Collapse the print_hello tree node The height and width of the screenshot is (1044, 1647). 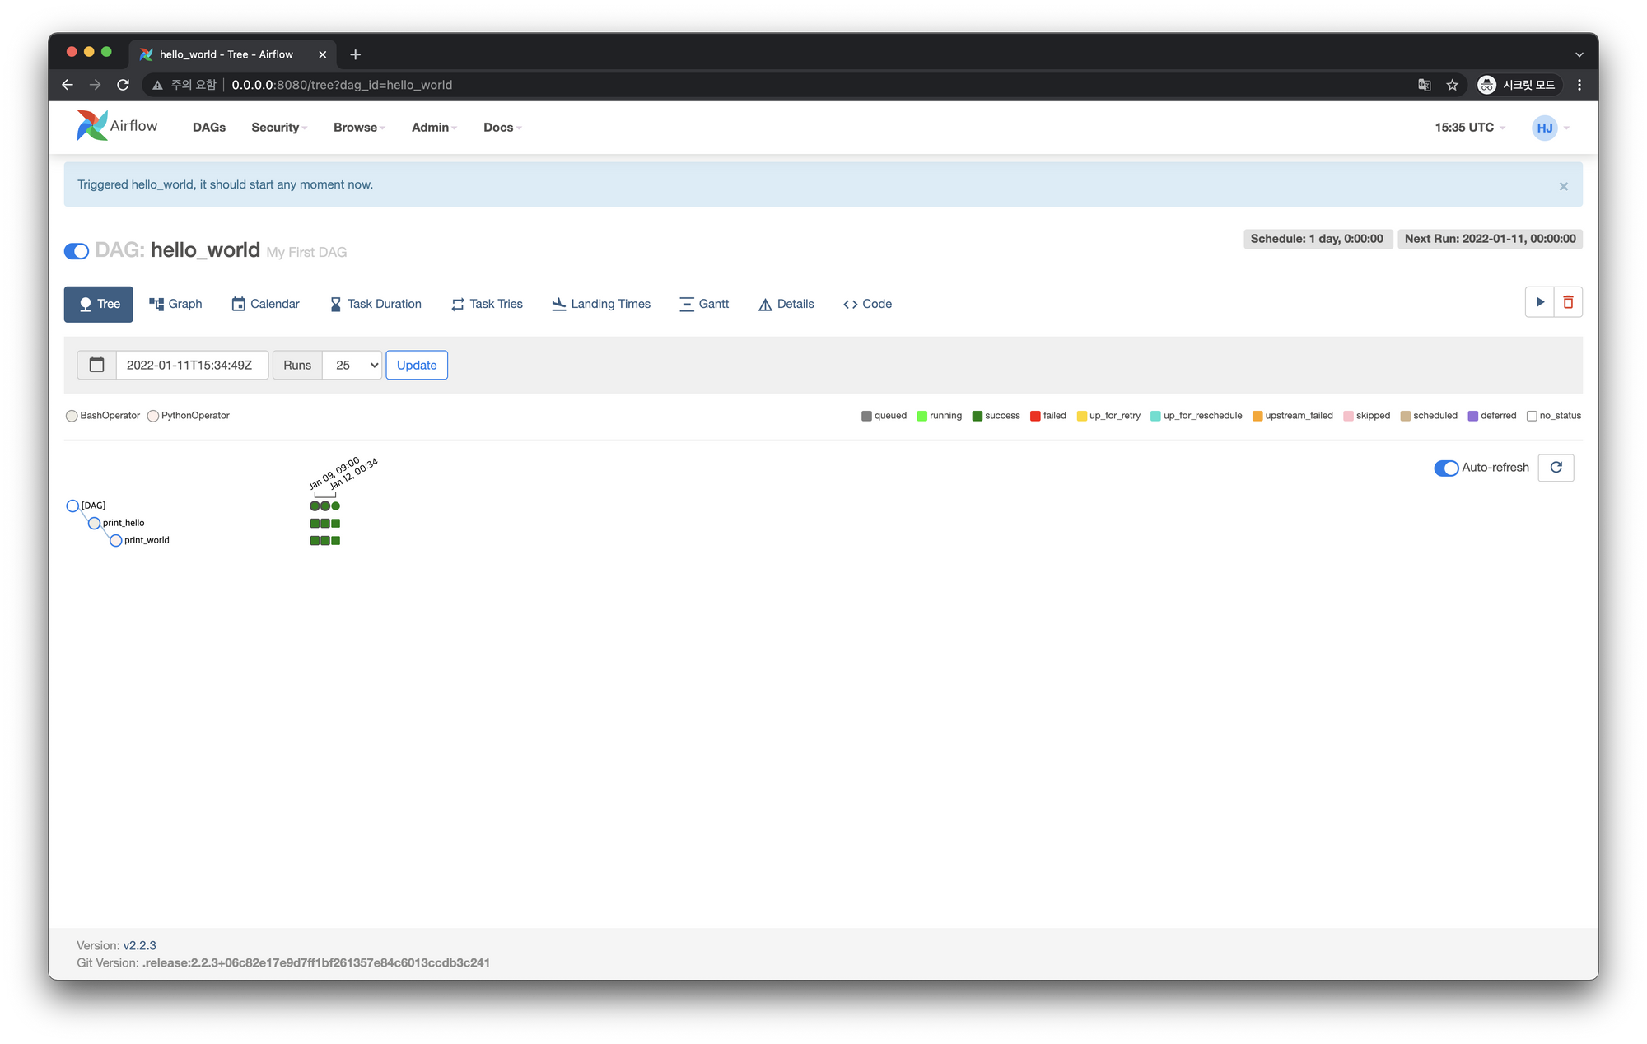pyautogui.click(x=94, y=523)
